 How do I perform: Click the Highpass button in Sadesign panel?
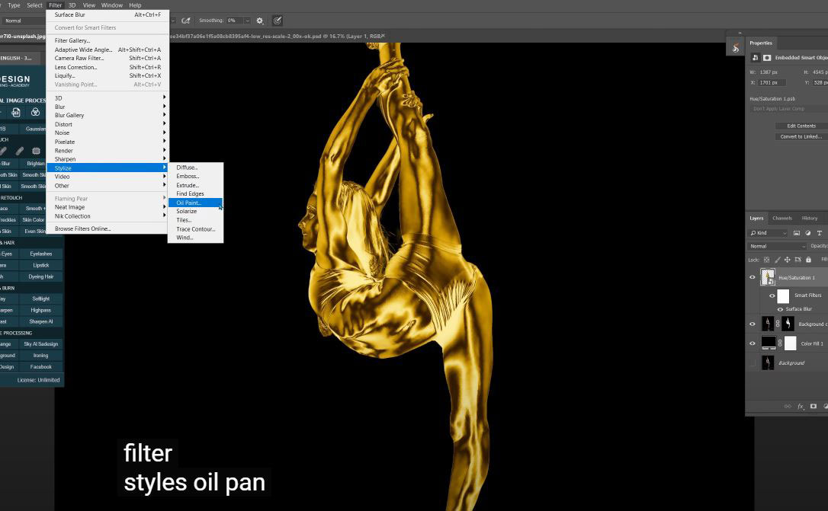click(x=40, y=310)
